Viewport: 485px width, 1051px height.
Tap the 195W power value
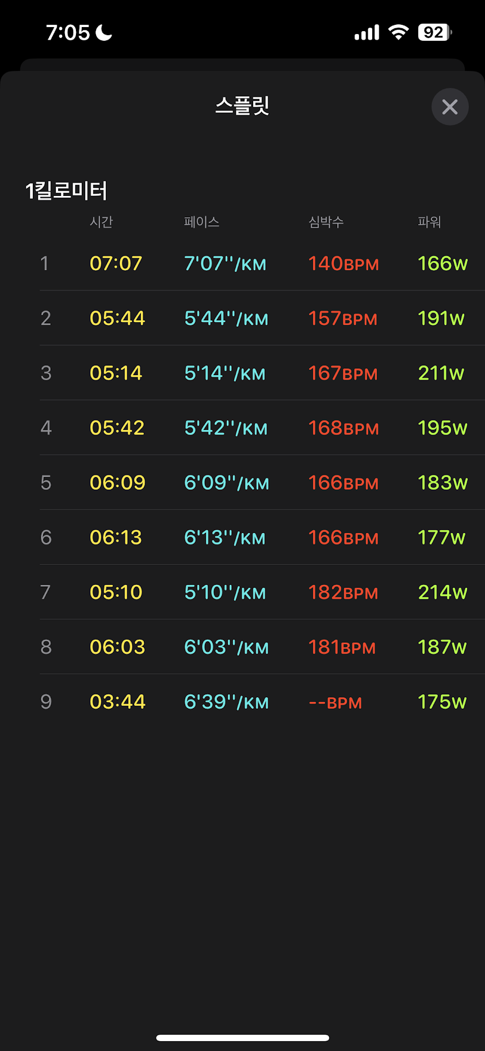click(x=442, y=428)
